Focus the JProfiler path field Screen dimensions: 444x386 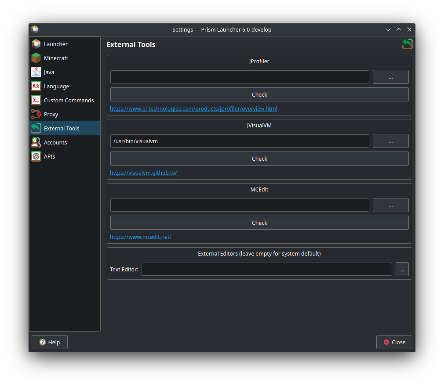(240, 77)
